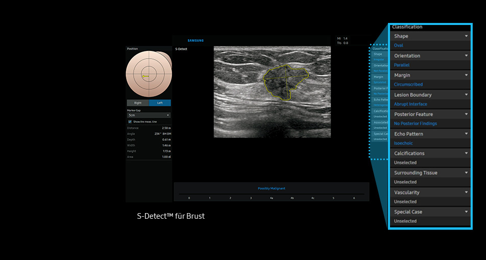Open the Special Case dropdown
The height and width of the screenshot is (260, 486).
click(x=430, y=212)
